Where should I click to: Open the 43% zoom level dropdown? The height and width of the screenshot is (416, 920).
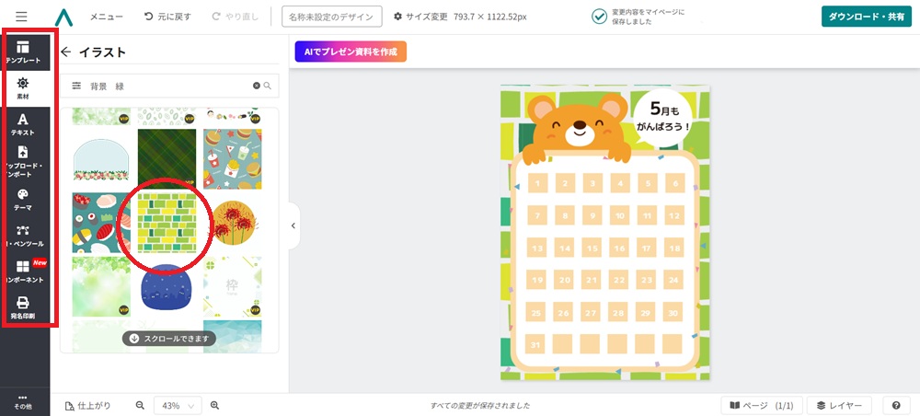(177, 405)
